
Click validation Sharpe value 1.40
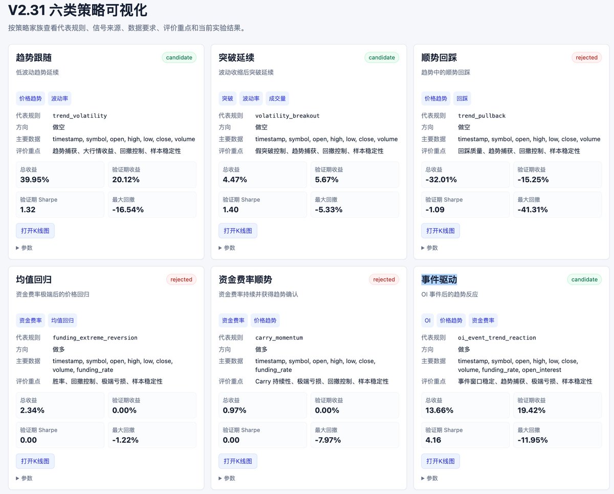point(231,210)
